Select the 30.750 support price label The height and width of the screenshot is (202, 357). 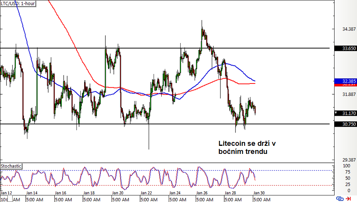[346, 124]
